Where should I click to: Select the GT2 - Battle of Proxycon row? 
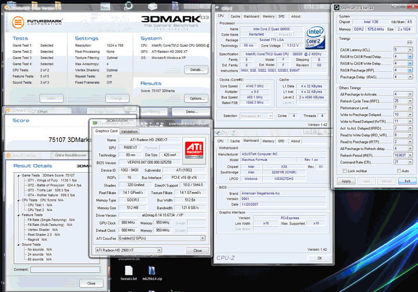click(54, 185)
